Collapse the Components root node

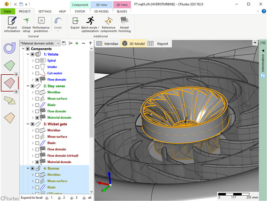[23, 48]
